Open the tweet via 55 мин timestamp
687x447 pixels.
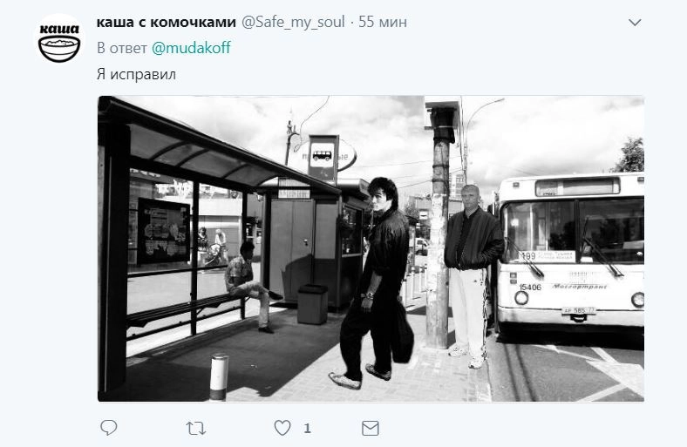[x=383, y=22]
